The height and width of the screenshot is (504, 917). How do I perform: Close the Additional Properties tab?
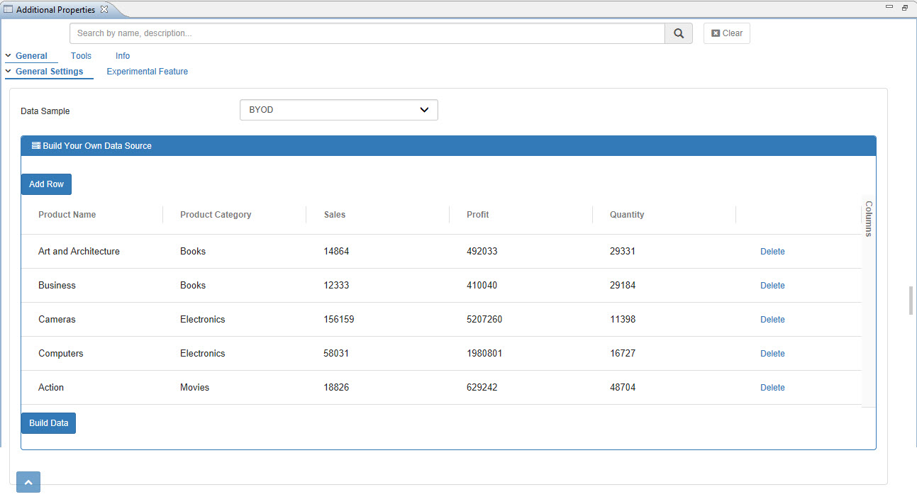pyautogui.click(x=104, y=9)
